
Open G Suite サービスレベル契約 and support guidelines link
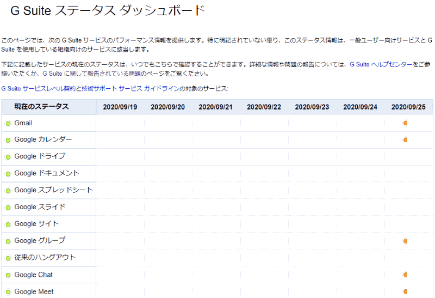click(x=90, y=89)
